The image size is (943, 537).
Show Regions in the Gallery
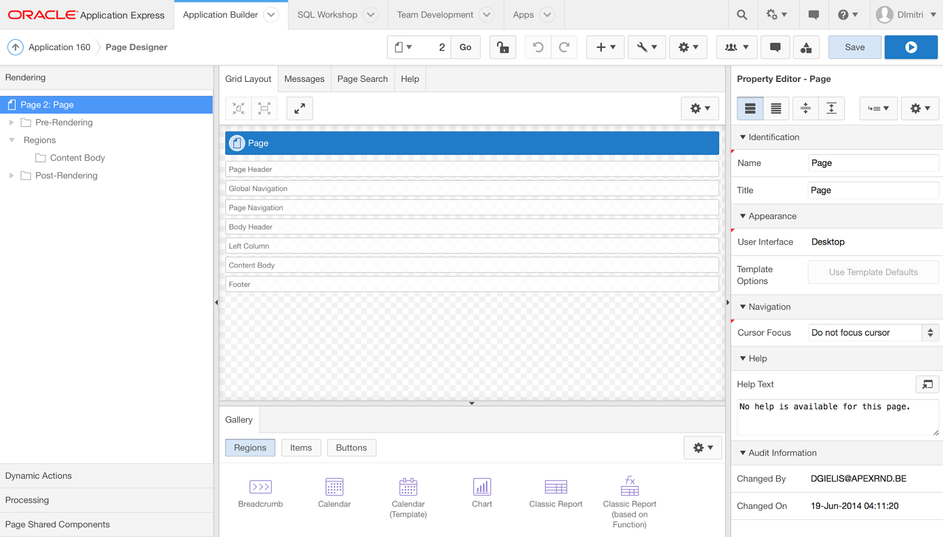tap(250, 447)
